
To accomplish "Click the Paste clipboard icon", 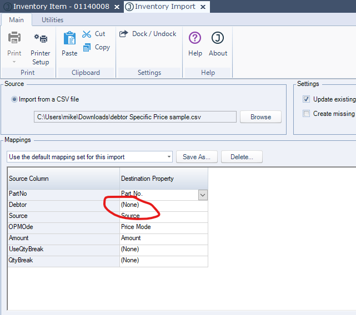I will [69, 39].
